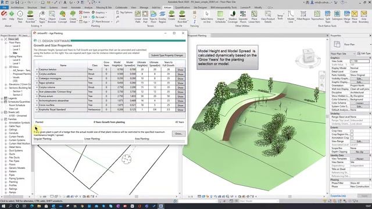Click Show button for Cocos nucifera
The height and width of the screenshot is (209, 372).
point(180,105)
